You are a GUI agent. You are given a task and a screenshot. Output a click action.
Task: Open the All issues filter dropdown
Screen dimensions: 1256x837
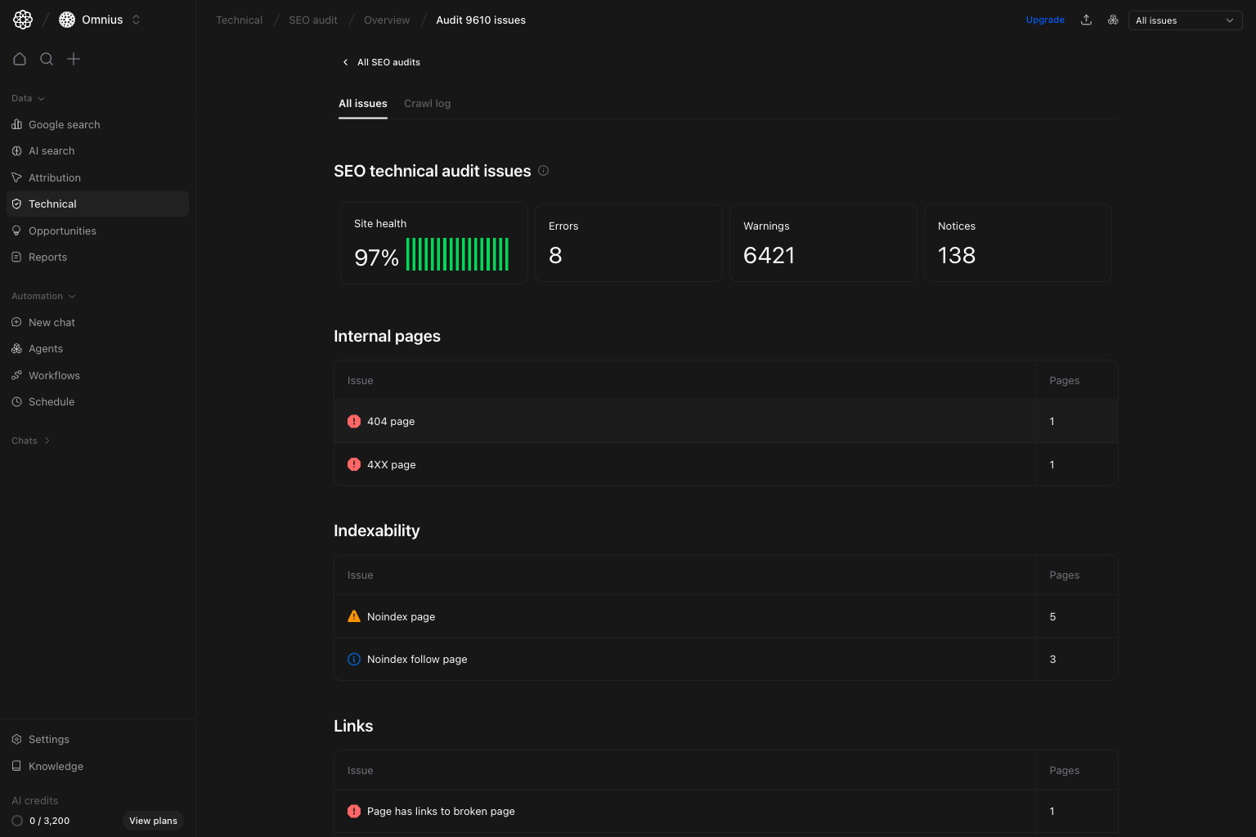[x=1185, y=20]
